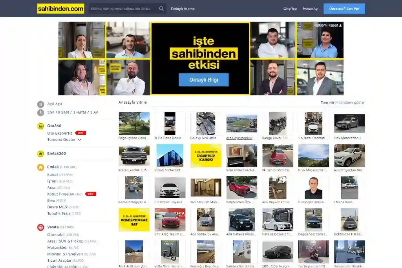The width and height of the screenshot is (402, 268).
Task: Click the sahibinden.com logo
Action: point(60,9)
